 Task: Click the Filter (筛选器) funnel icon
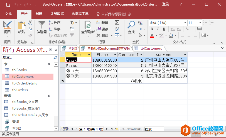pos(41,25)
